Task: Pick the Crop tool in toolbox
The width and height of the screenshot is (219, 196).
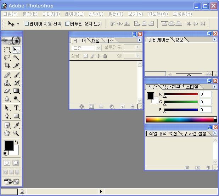Action: [x=7, y=66]
